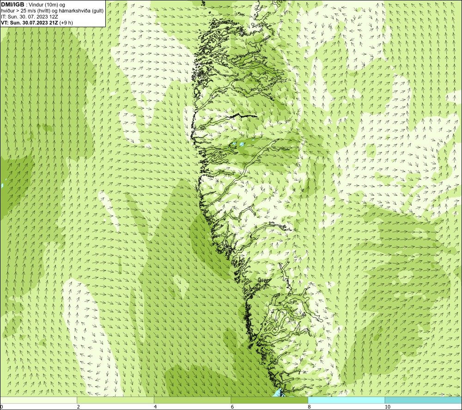
Task: Click the 0–2 m/s palest legend swatch
Action: point(39,400)
